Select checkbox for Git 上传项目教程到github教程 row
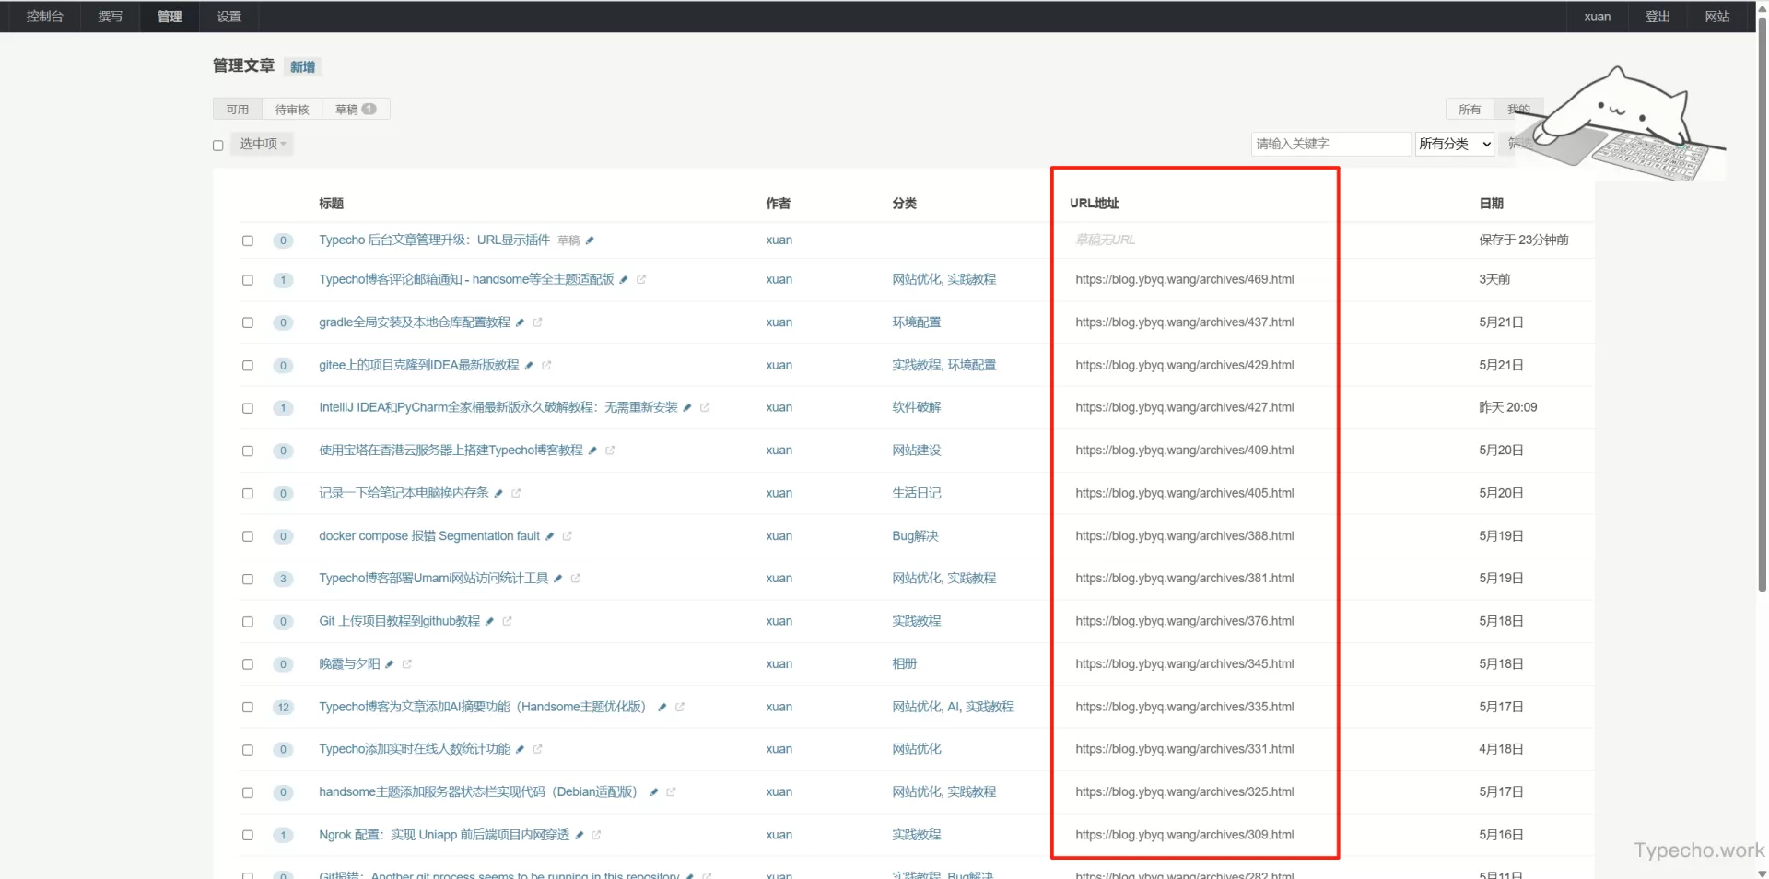This screenshot has height=879, width=1769. 248,622
